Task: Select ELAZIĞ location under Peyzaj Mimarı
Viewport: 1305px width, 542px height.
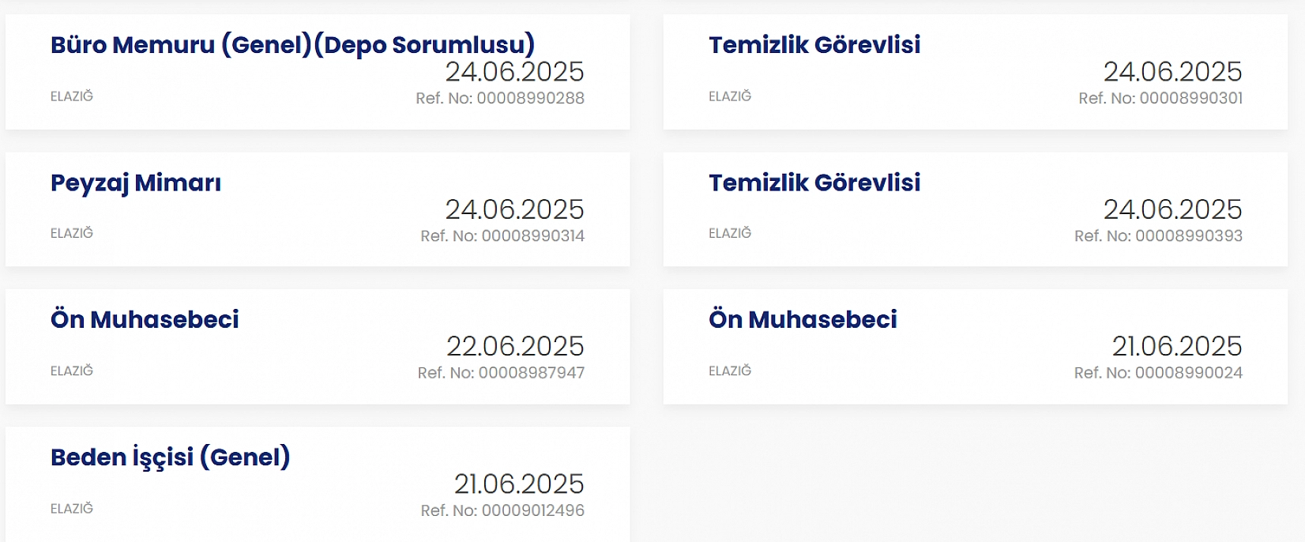Action: (x=72, y=233)
